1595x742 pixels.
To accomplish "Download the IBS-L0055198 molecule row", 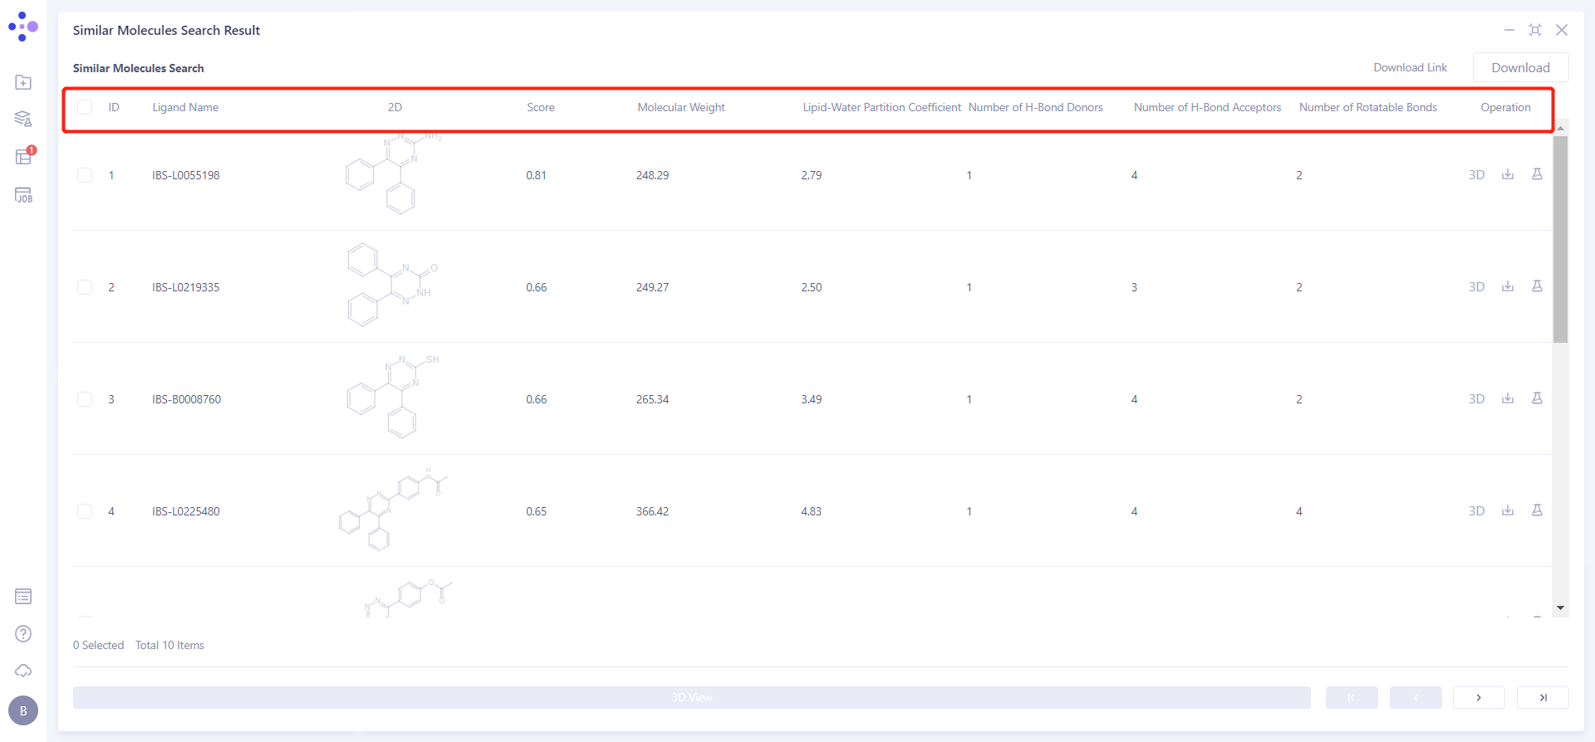I will pyautogui.click(x=1508, y=174).
